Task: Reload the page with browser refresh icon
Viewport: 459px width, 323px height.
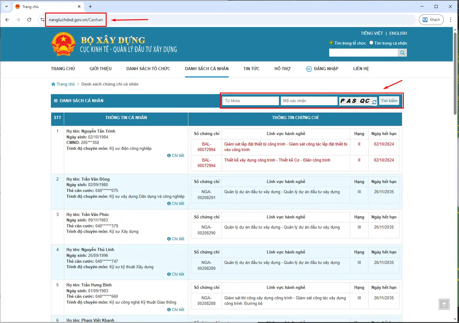Action: click(x=29, y=20)
